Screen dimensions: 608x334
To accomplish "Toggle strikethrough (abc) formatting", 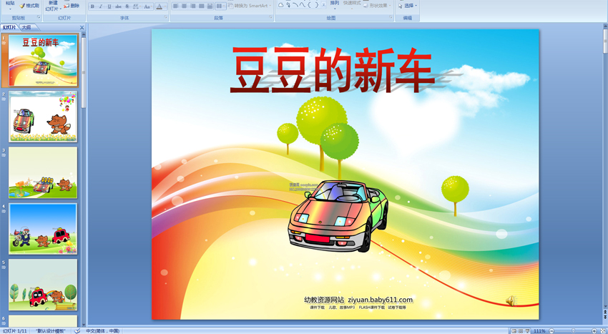I will (x=118, y=6).
